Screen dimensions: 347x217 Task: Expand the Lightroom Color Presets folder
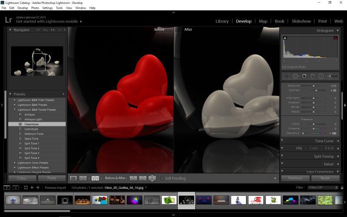15,163
